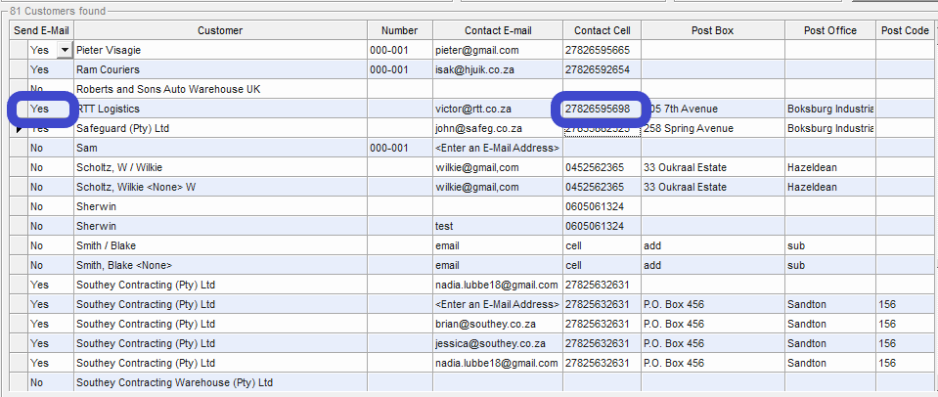Select Southey Contracting Warehouse (Pty) Ltd
938x397 pixels.
point(220,382)
